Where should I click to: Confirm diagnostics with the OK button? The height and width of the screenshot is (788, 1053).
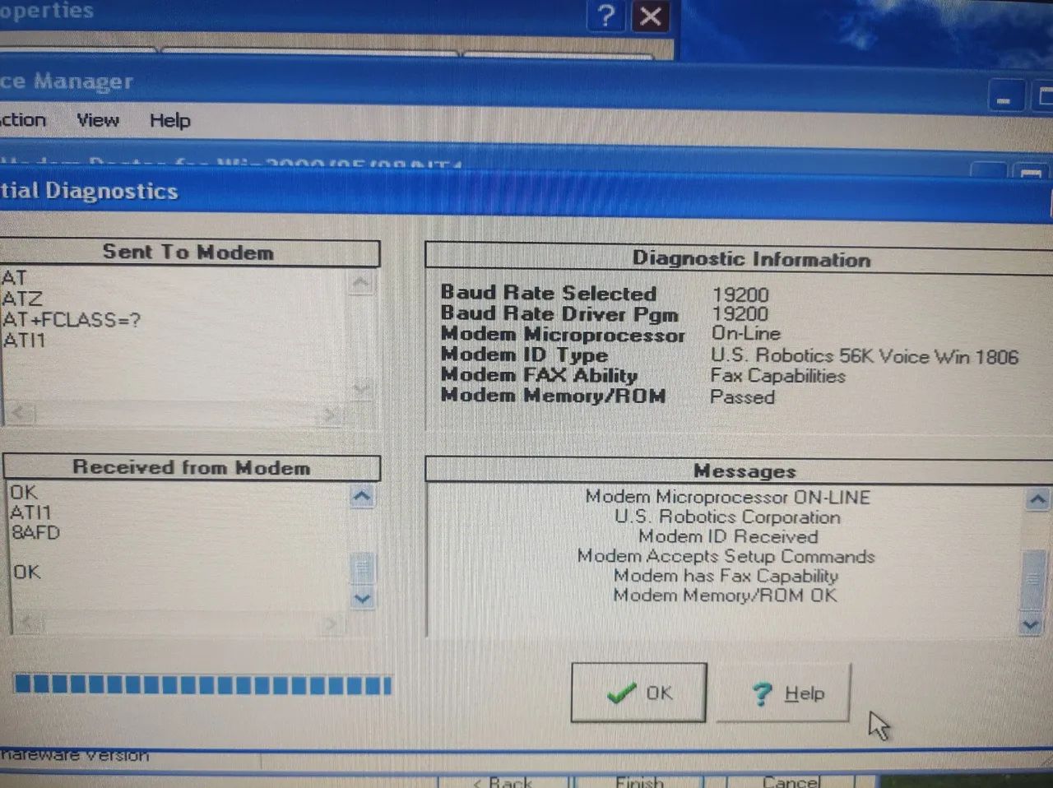[x=638, y=693]
